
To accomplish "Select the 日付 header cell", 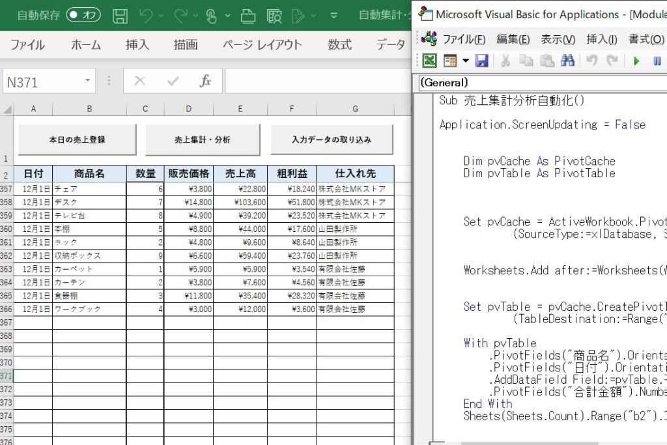I will (33, 173).
